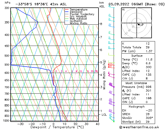
Task: Click the Dewpoint / Temperature axis title
Action: [57, 127]
